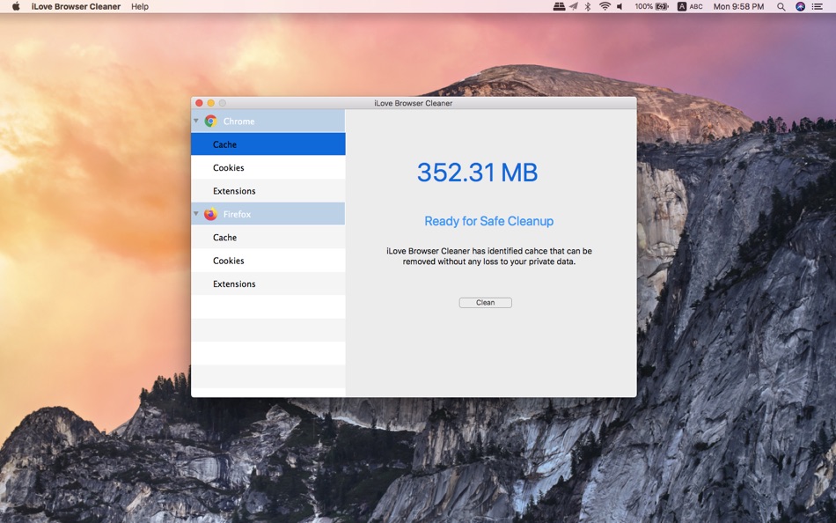Open the Apple menu
The height and width of the screenshot is (523, 836).
[16, 6]
